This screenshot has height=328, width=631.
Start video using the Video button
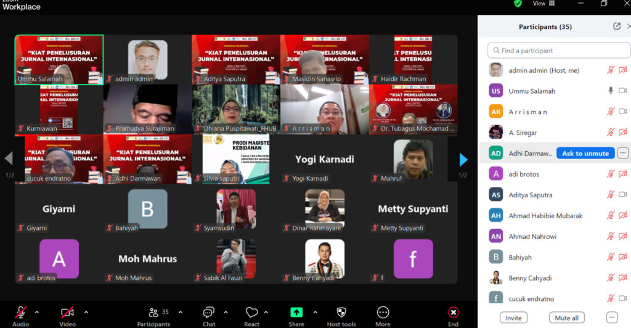[x=67, y=316]
